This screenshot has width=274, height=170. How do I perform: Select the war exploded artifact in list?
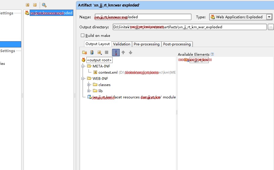click(x=51, y=13)
